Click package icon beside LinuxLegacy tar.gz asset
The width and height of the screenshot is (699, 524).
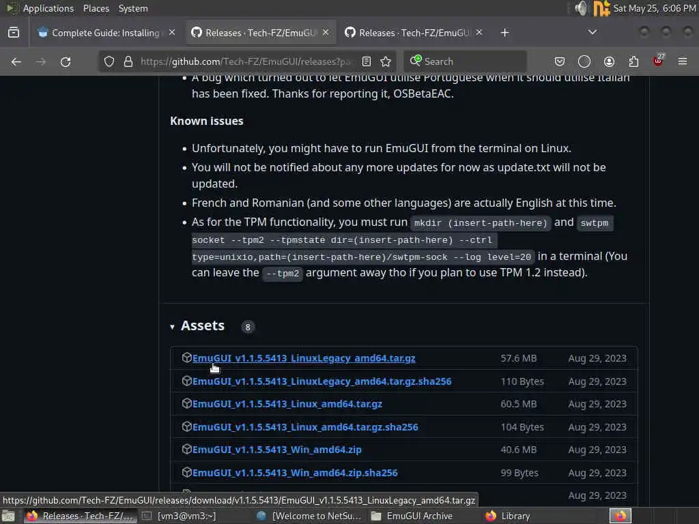coord(187,358)
